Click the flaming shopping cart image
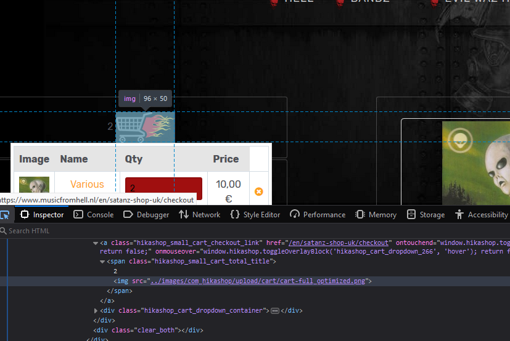The width and height of the screenshot is (510, 341). point(145,127)
